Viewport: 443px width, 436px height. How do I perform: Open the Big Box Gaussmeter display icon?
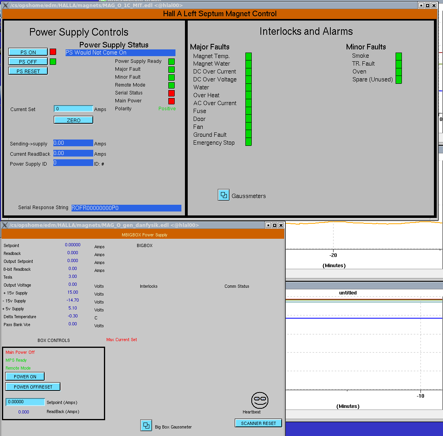click(x=146, y=425)
